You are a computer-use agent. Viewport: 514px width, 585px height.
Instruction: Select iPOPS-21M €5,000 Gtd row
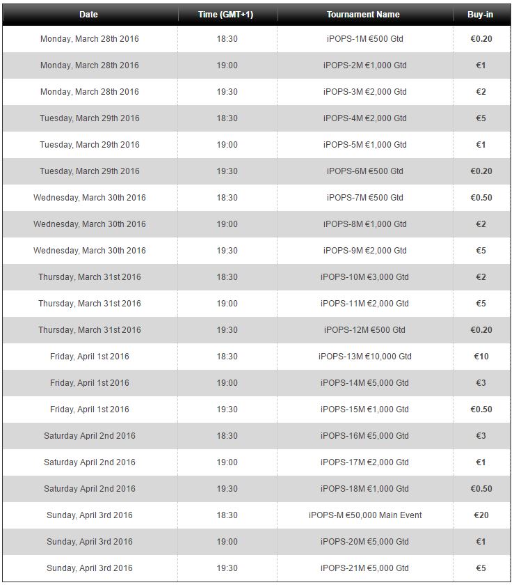coord(257,568)
